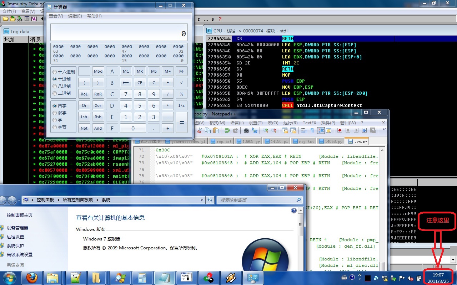Image resolution: width=457 pixels, height=285 pixels.
Task: Expand the Notepad++ toolbar overflow chevron
Action: pos(384,129)
